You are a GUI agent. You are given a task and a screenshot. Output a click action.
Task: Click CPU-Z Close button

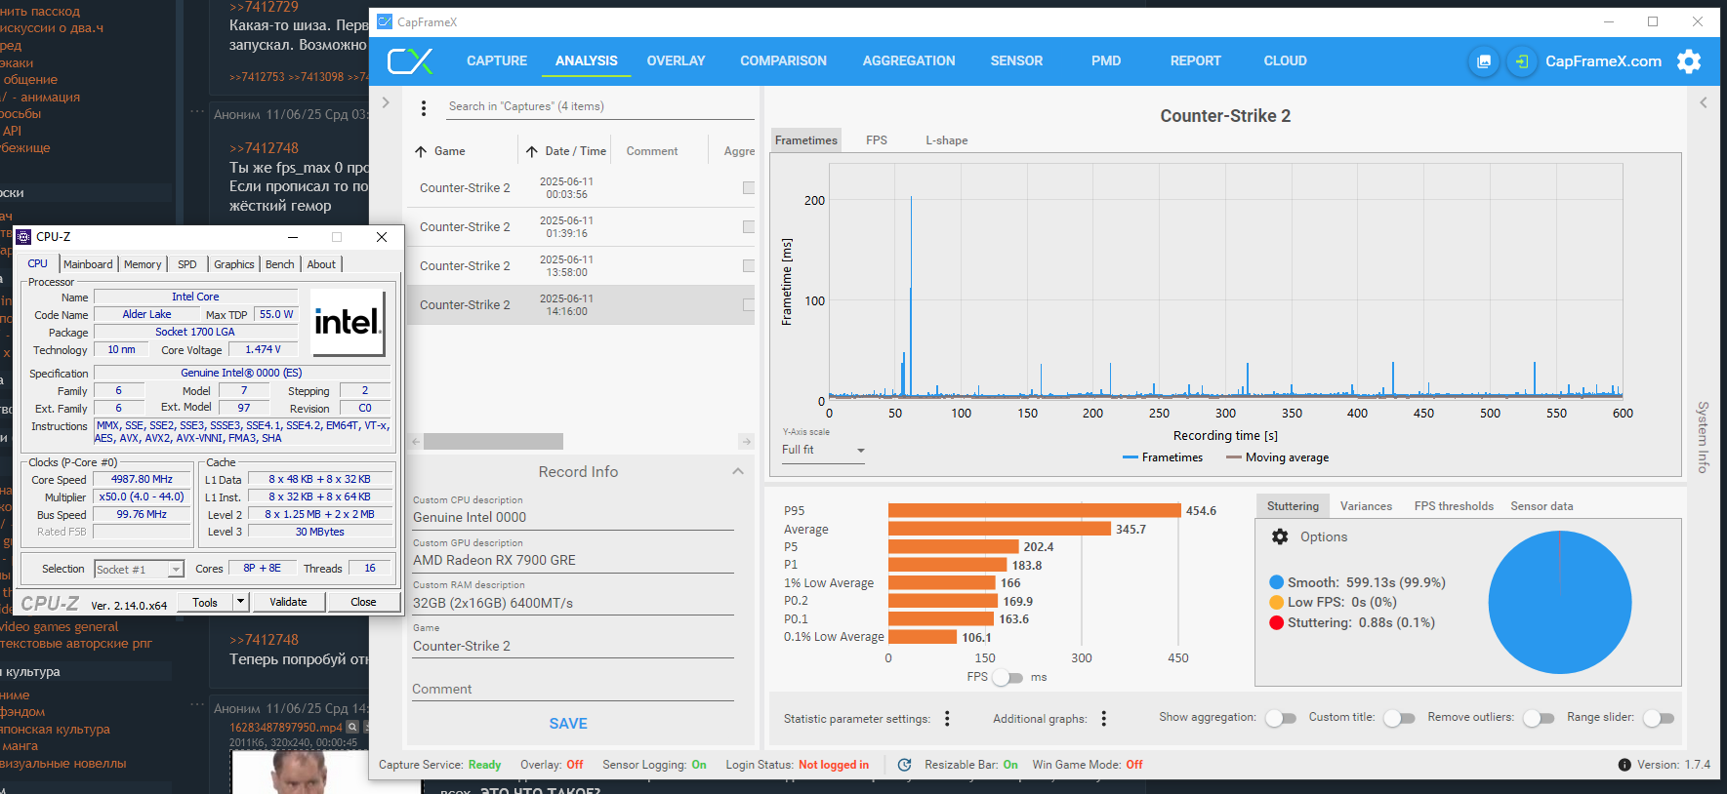pyautogui.click(x=363, y=602)
